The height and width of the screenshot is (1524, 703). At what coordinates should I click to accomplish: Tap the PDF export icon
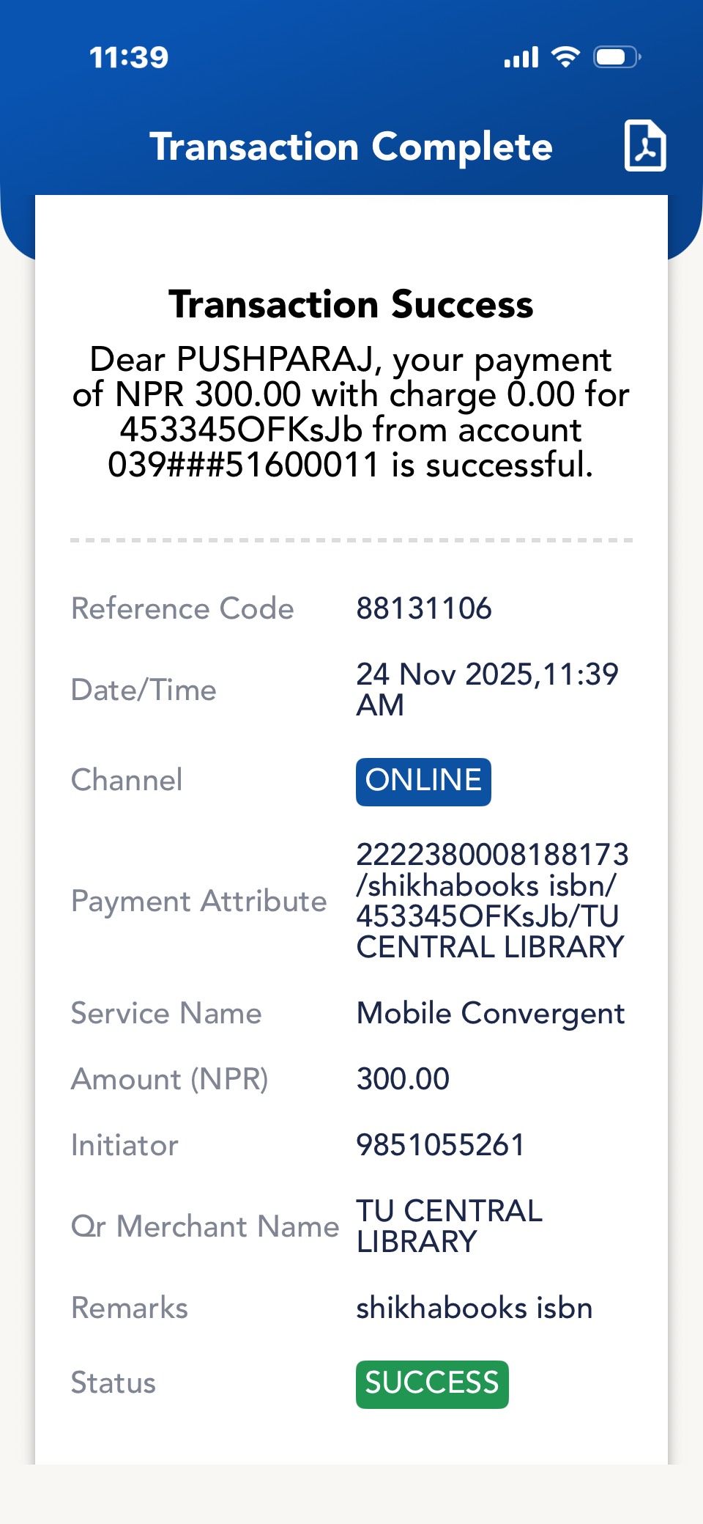(644, 146)
